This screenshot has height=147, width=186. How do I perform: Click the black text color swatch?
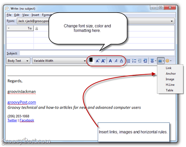pyautogui.click(x=91, y=60)
